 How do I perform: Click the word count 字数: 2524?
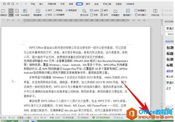pos(55,118)
